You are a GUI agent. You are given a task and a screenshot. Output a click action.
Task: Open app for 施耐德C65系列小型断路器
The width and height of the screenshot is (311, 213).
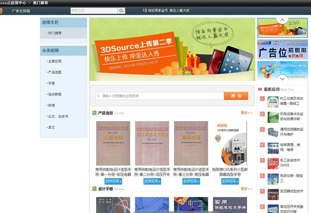[x=230, y=181]
